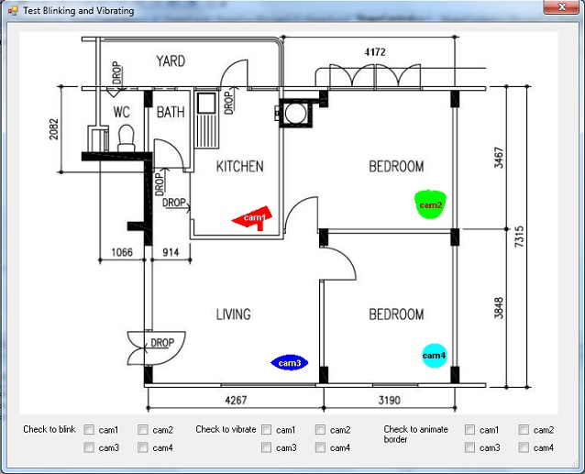Check vibrate option for cam2
The image size is (585, 474).
[x=320, y=430]
